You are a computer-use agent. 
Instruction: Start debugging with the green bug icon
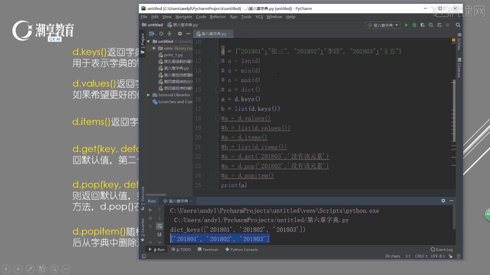coord(414,25)
